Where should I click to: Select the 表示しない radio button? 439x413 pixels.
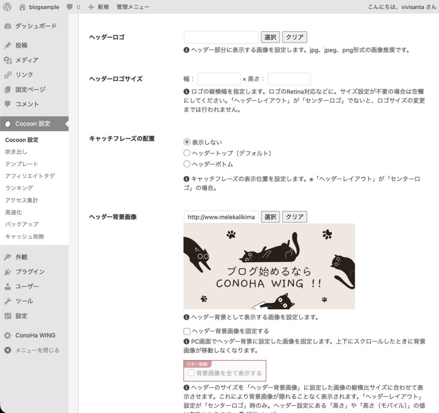[x=187, y=142]
